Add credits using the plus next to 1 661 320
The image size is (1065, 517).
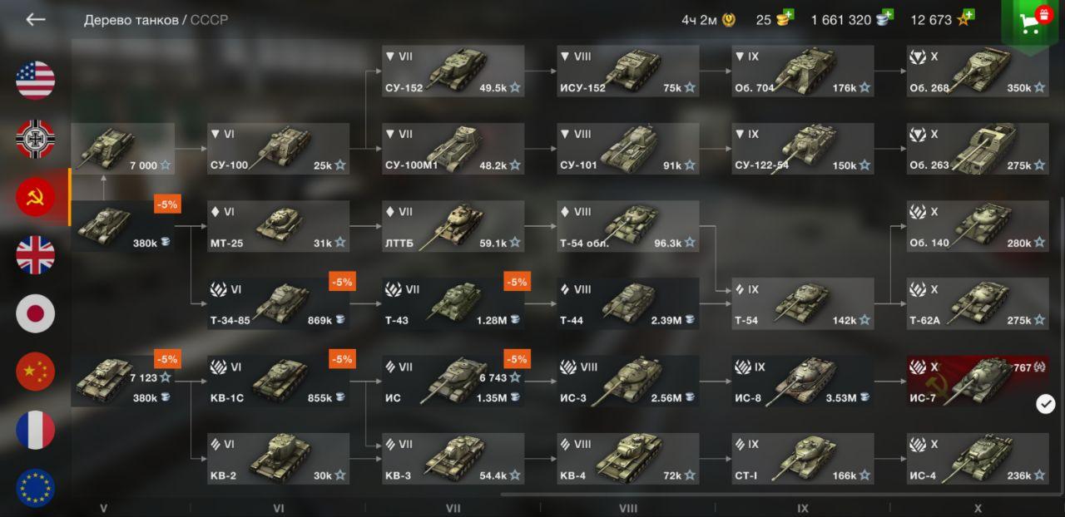(x=888, y=15)
